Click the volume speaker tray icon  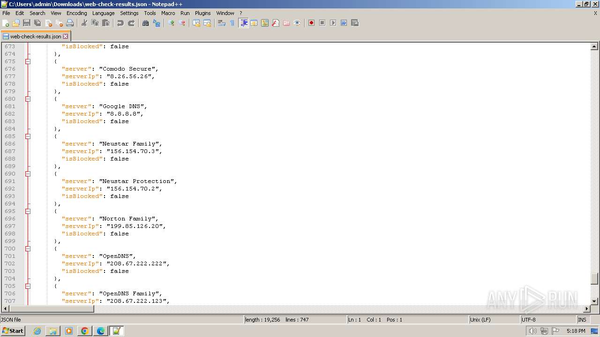click(x=532, y=331)
